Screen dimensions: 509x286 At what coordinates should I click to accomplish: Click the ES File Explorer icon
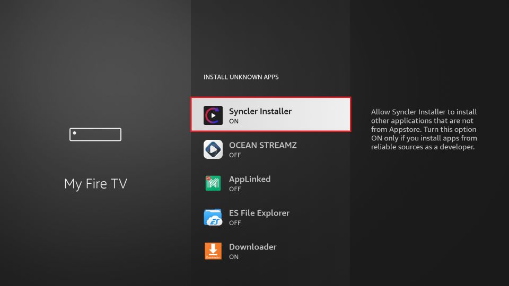[x=213, y=217]
